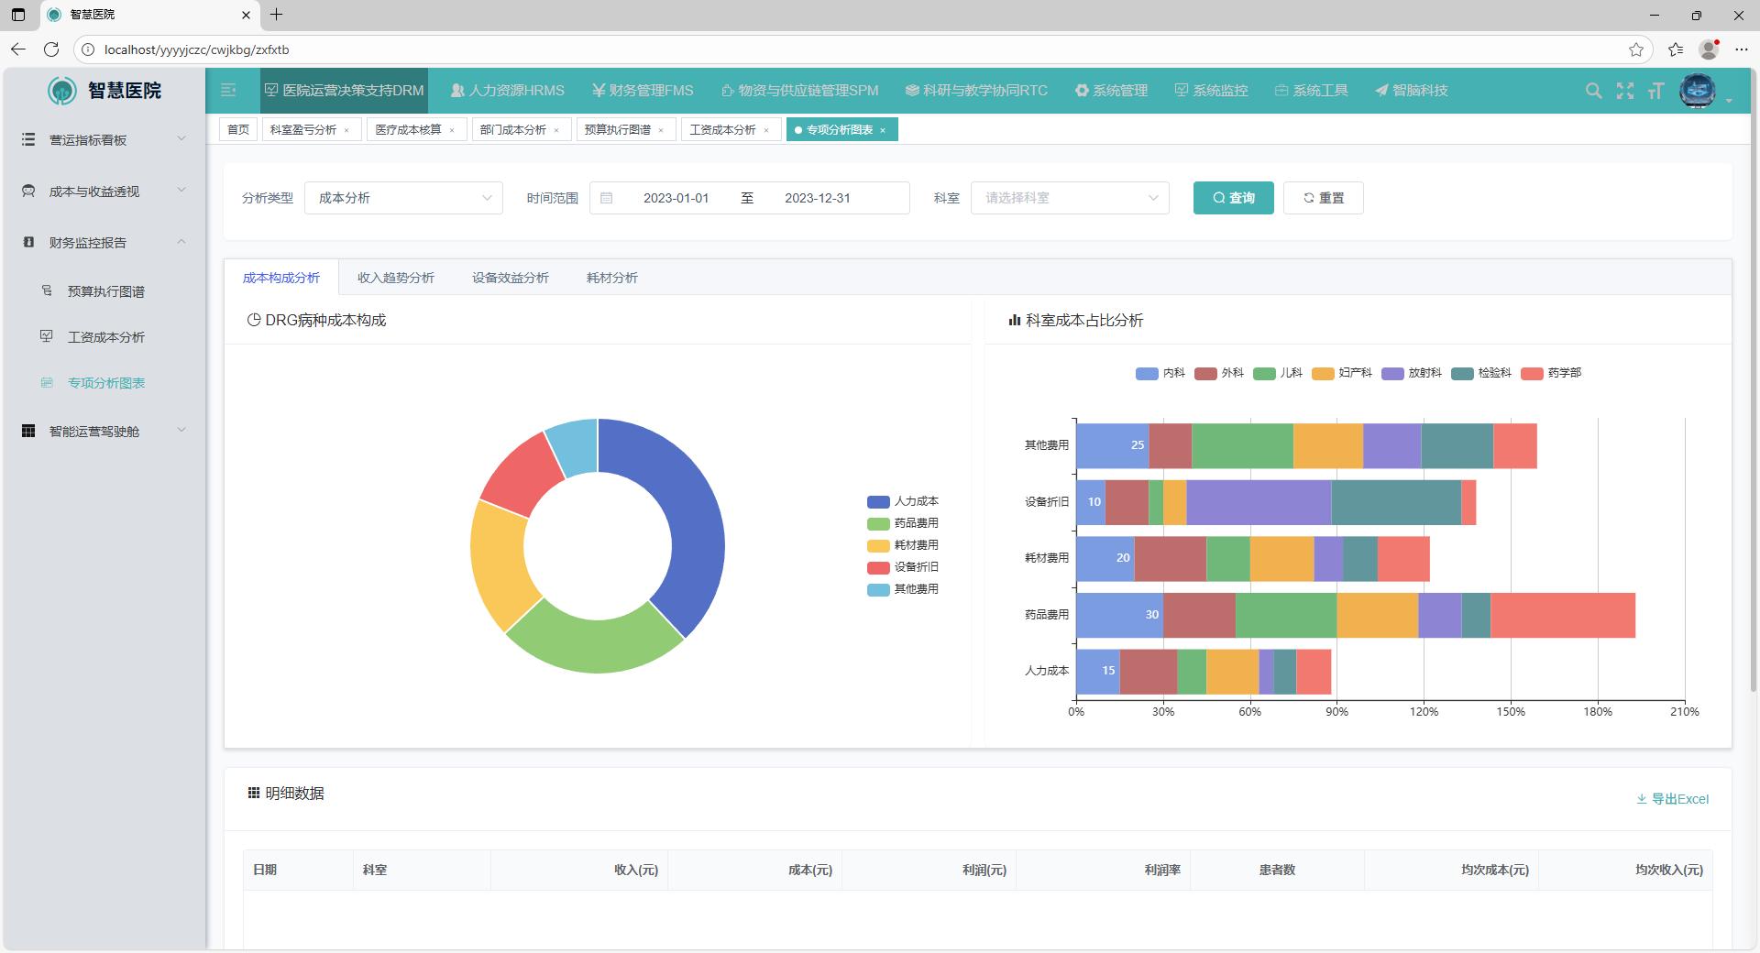Add page to browser favorites star
The height and width of the screenshot is (953, 1760).
(1636, 49)
